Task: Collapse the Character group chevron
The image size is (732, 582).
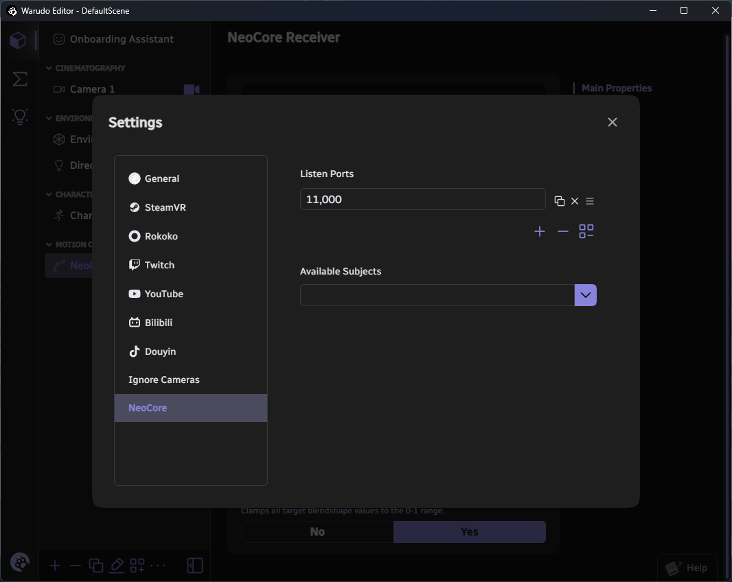Action: tap(49, 194)
